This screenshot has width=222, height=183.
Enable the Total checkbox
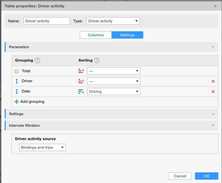pyautogui.click(x=17, y=71)
